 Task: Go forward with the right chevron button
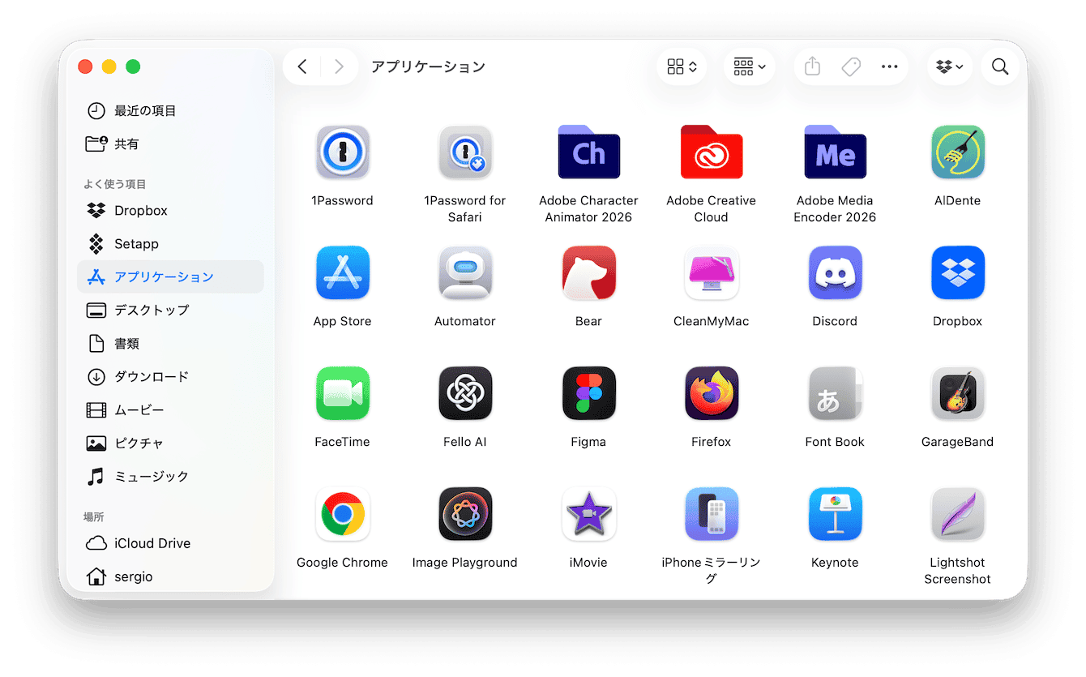click(x=339, y=66)
